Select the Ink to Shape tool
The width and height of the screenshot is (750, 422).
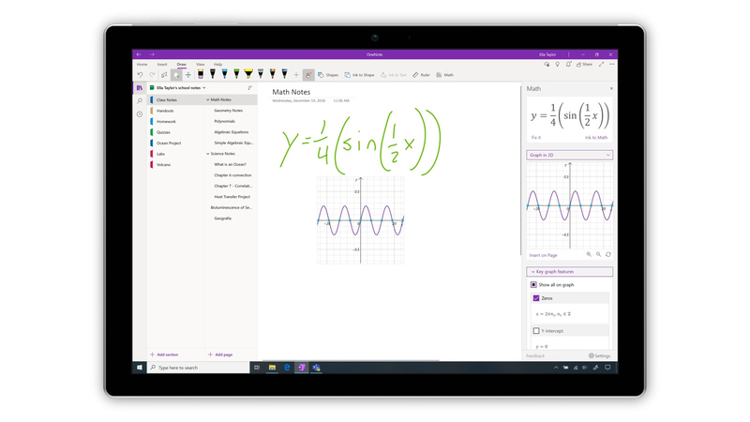point(359,75)
